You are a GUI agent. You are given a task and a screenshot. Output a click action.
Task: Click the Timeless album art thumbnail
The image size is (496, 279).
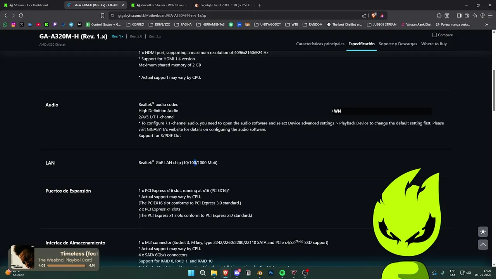(22, 257)
